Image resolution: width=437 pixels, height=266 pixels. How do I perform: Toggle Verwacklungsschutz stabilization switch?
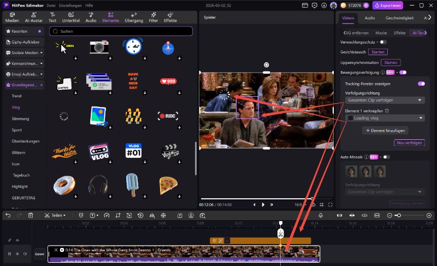(x=383, y=42)
